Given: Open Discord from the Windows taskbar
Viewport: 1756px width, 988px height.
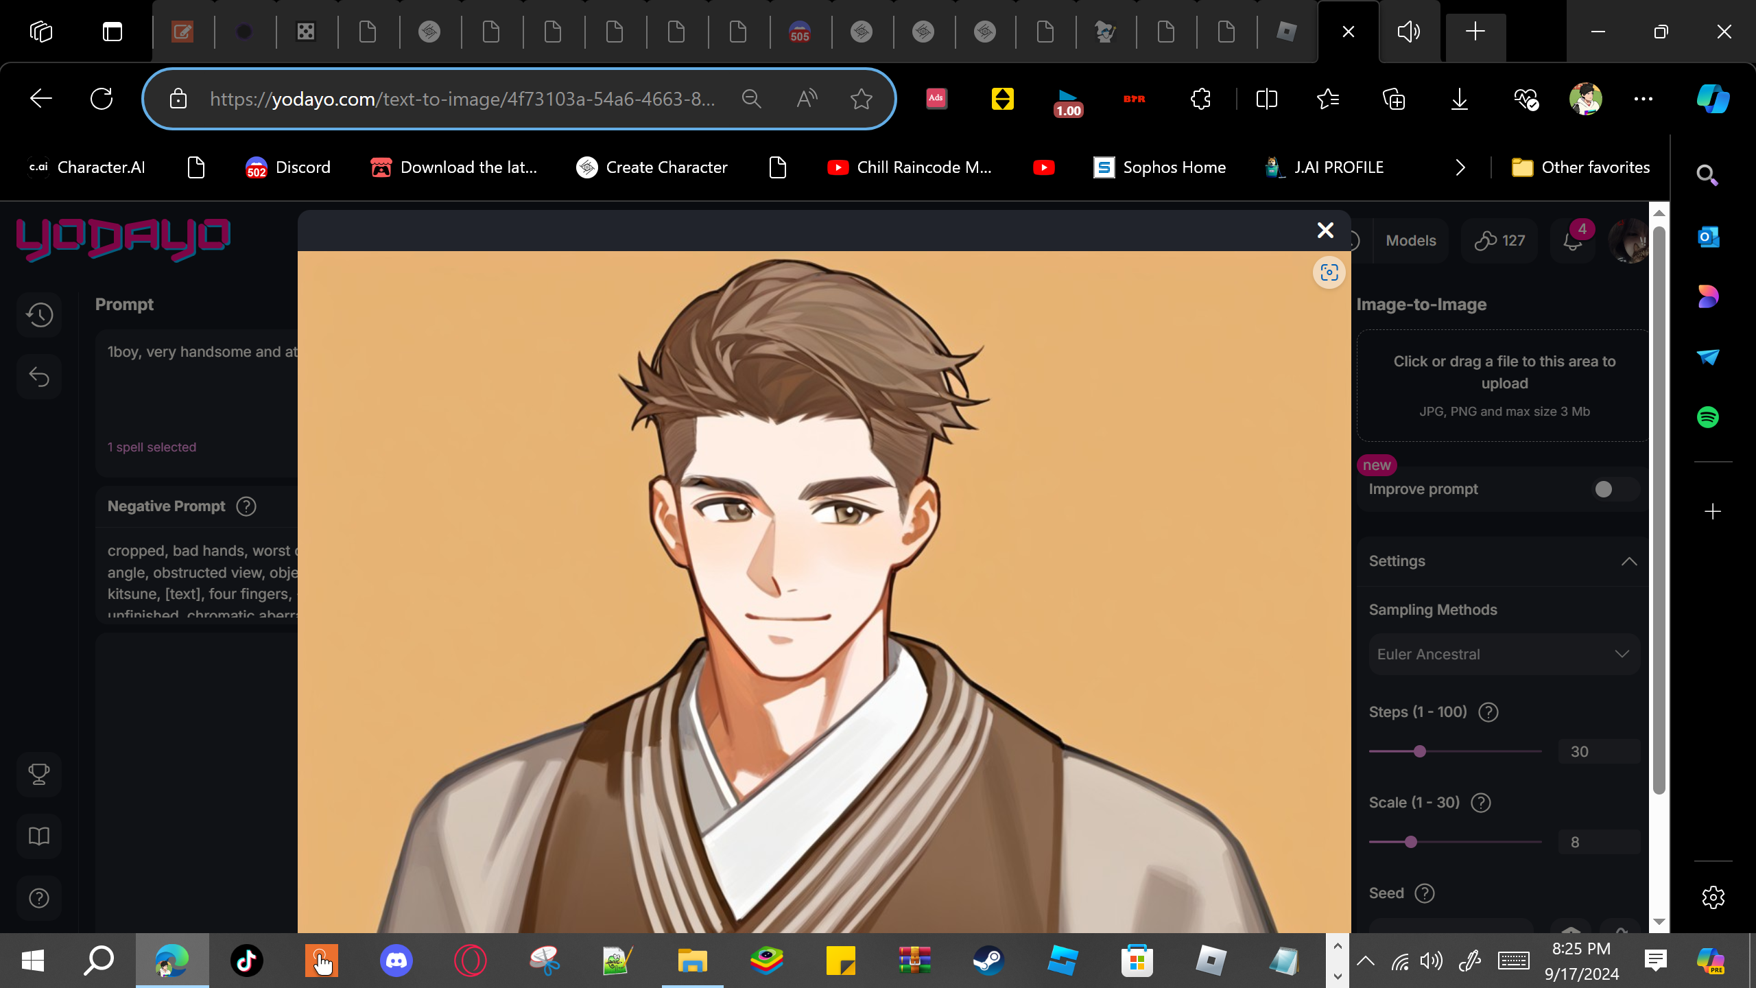Looking at the screenshot, I should [396, 961].
